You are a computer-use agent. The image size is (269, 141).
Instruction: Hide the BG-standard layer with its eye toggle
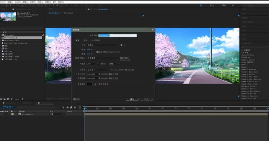(1, 114)
